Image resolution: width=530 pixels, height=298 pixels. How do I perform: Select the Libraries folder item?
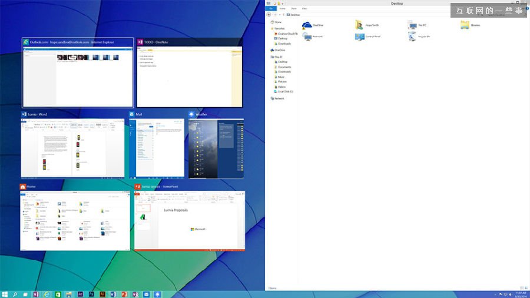pyautogui.click(x=470, y=25)
